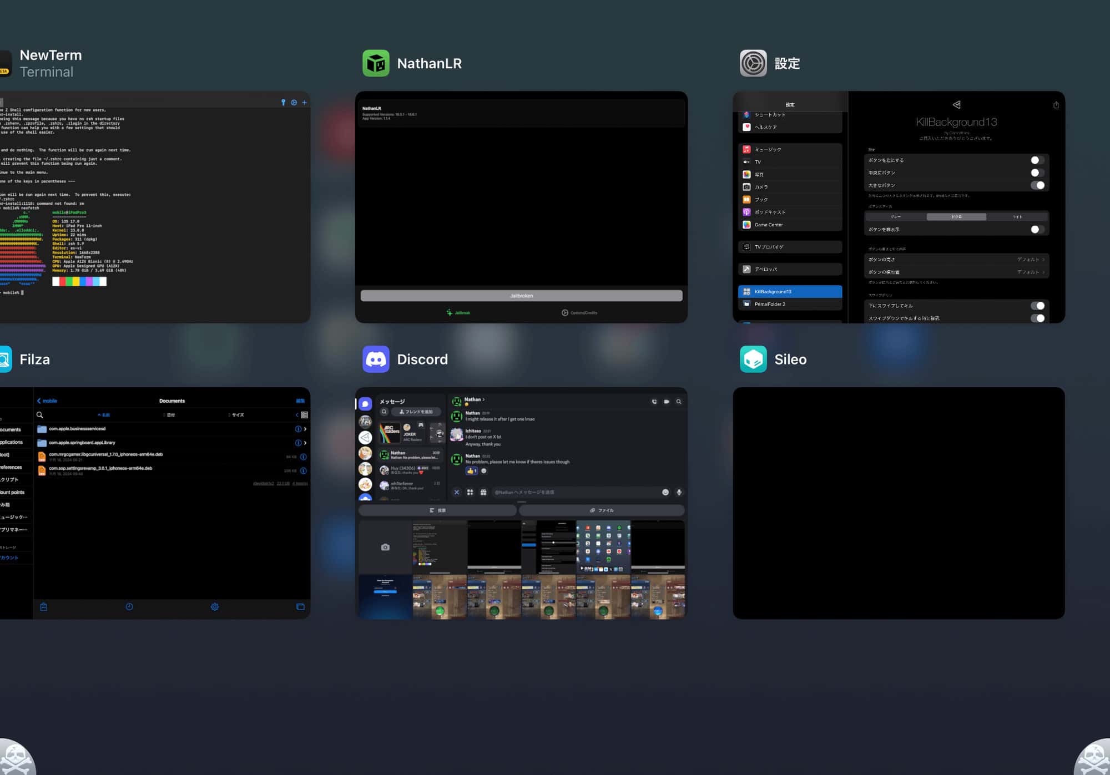Click the poll button left of ファイル

pyautogui.click(x=437, y=510)
